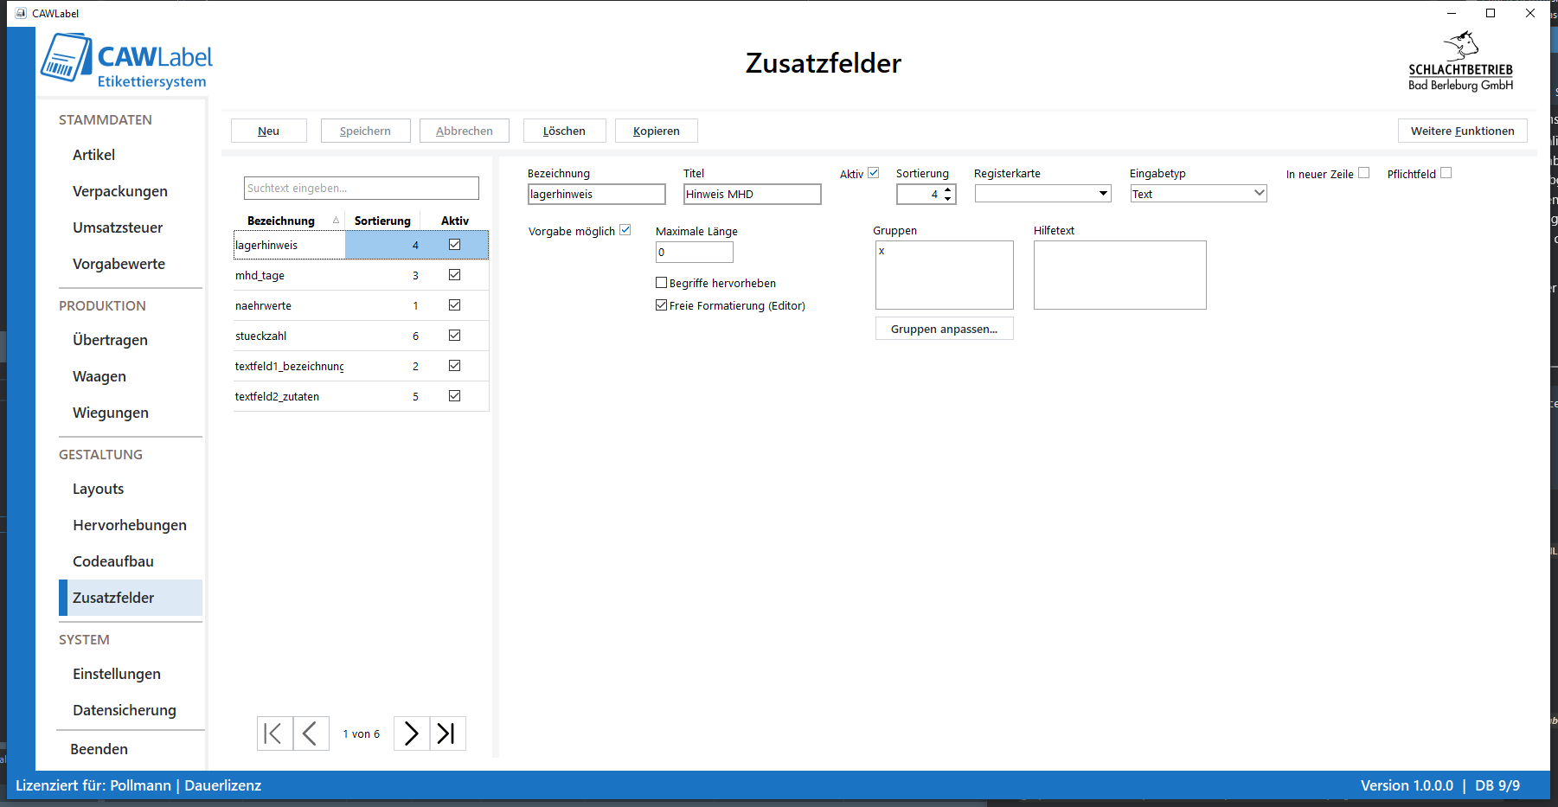This screenshot has width=1558, height=807.
Task: Open Weitere Funktionen button
Action: point(1462,131)
